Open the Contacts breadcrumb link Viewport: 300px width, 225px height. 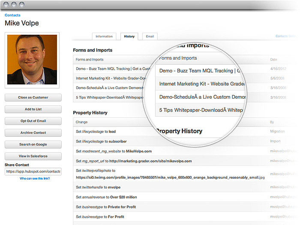pyautogui.click(x=12, y=15)
